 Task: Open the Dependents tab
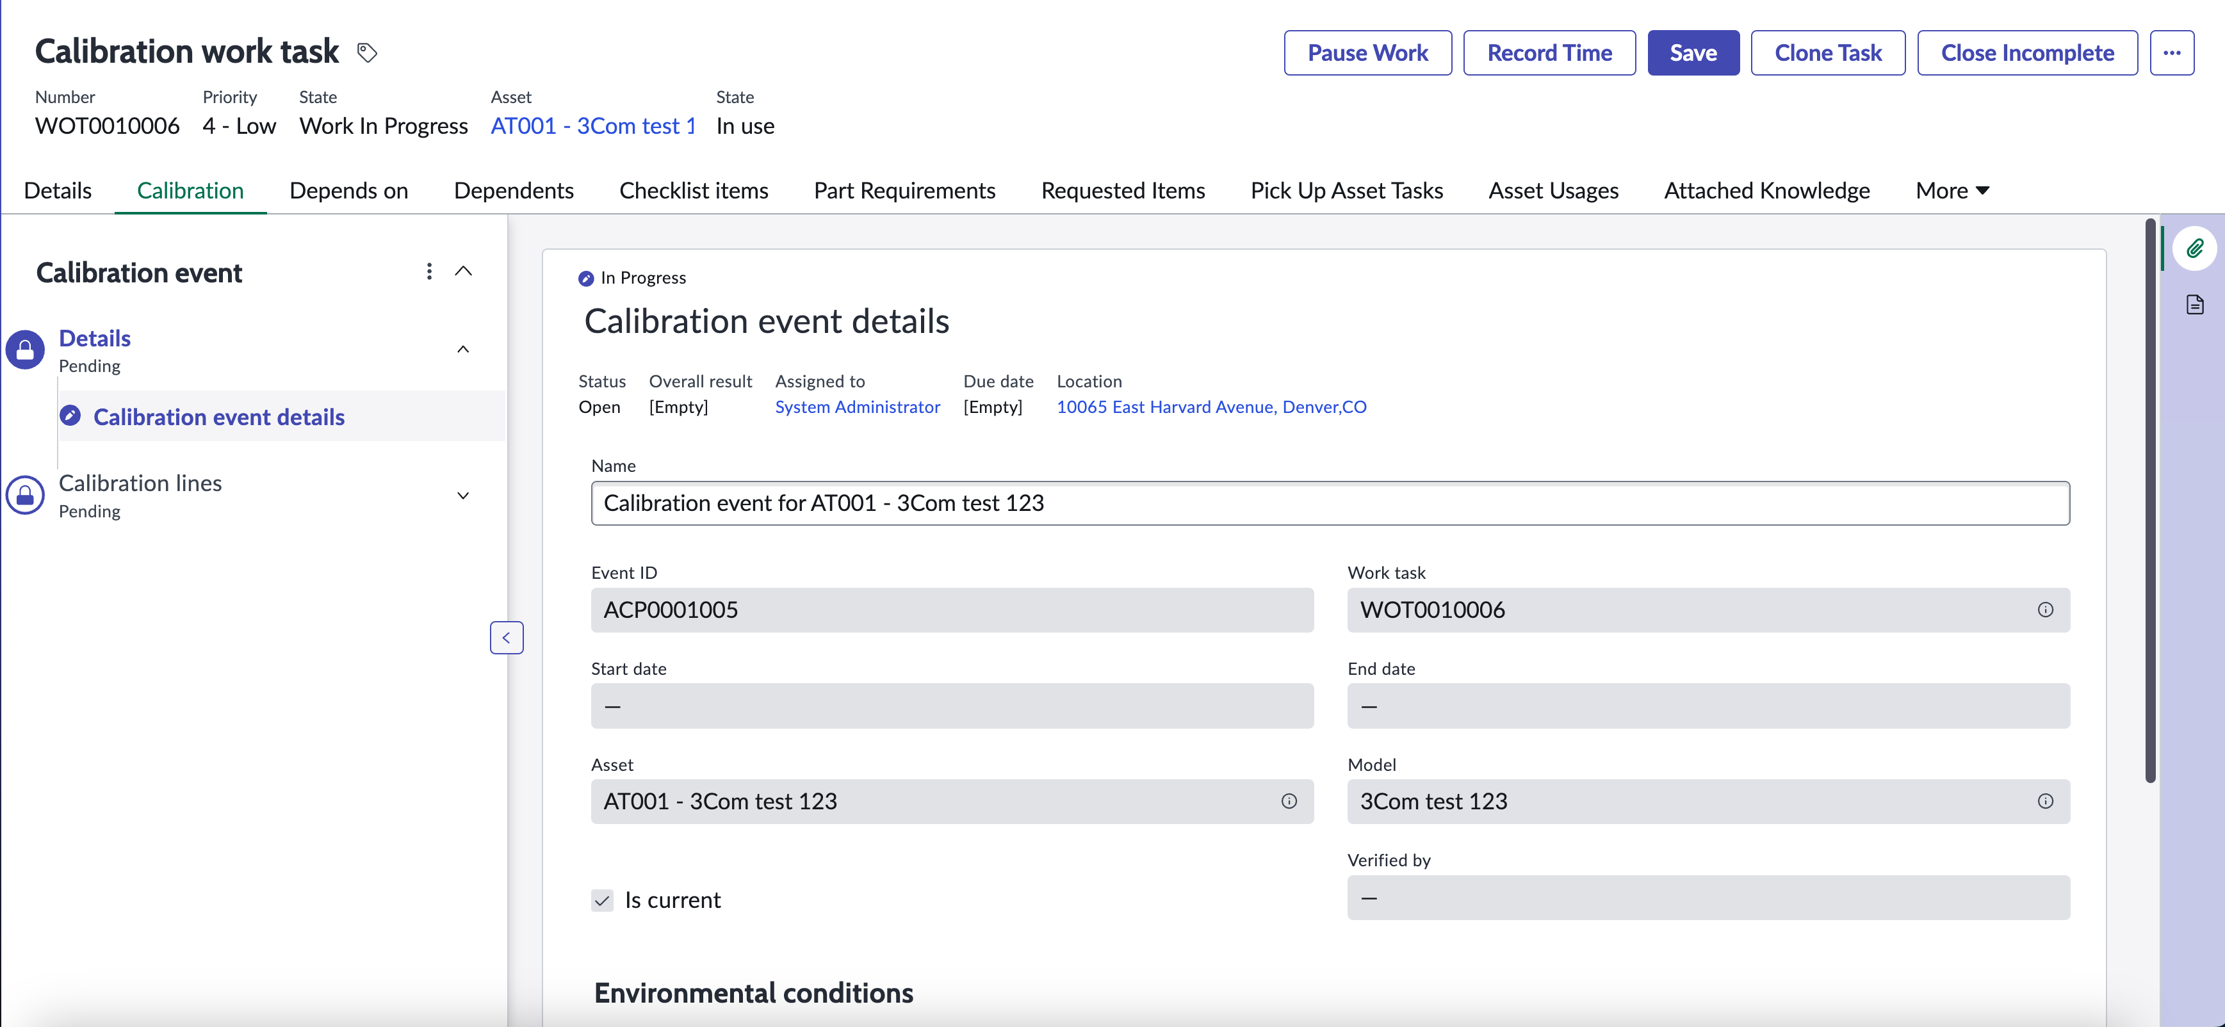pos(514,190)
